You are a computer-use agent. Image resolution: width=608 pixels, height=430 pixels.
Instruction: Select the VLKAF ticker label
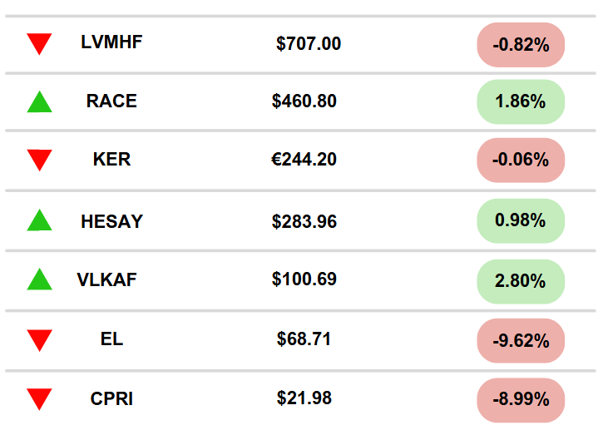[x=106, y=279]
